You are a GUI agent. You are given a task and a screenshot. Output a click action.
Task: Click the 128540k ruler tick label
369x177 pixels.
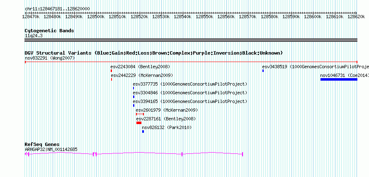click(182, 17)
